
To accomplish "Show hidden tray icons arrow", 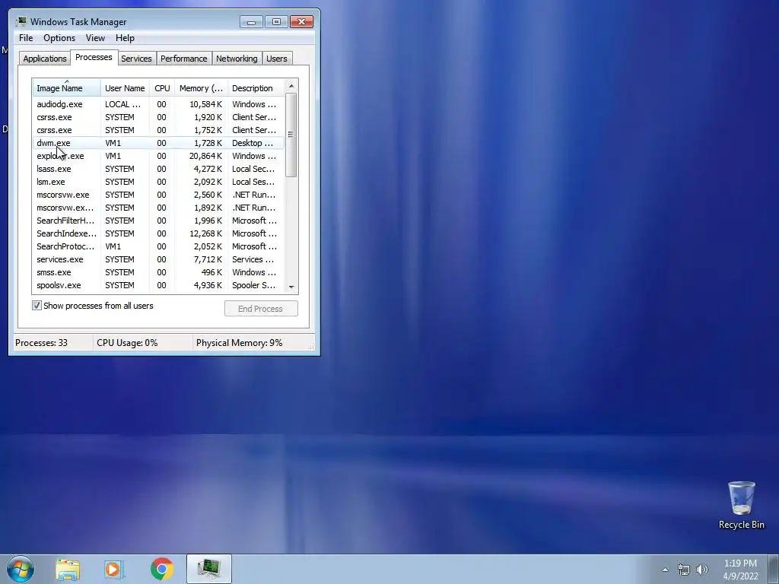I will coord(665,570).
